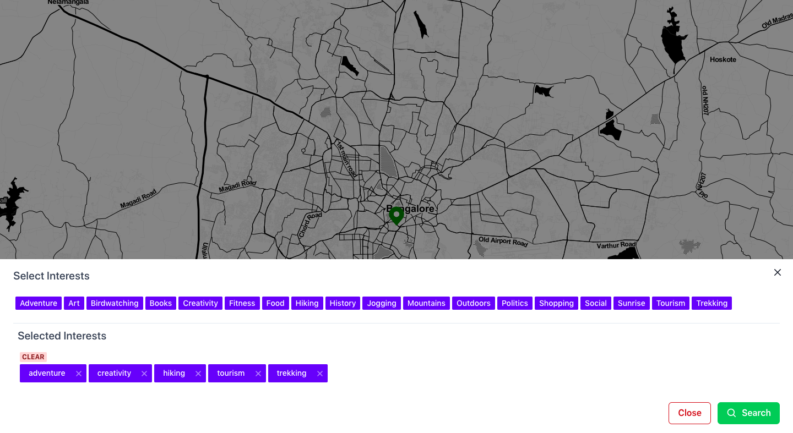Pick the Politics interest tag
The width and height of the screenshot is (793, 433).
tap(515, 303)
